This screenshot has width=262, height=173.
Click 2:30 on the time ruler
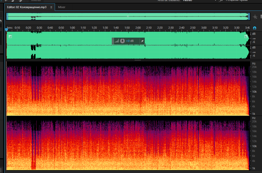(171, 28)
